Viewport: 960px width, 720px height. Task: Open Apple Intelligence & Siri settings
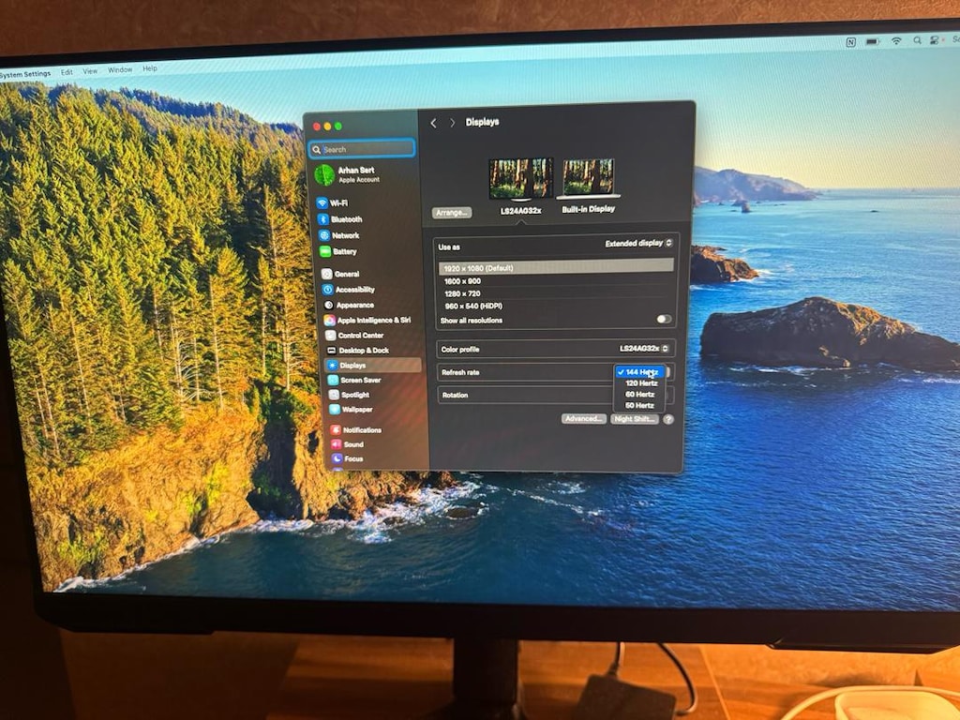point(367,321)
